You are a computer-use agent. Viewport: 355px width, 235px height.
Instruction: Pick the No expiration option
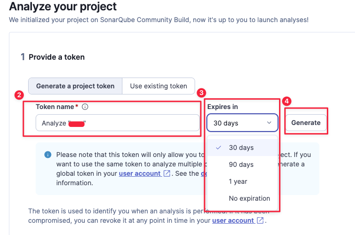pos(249,198)
